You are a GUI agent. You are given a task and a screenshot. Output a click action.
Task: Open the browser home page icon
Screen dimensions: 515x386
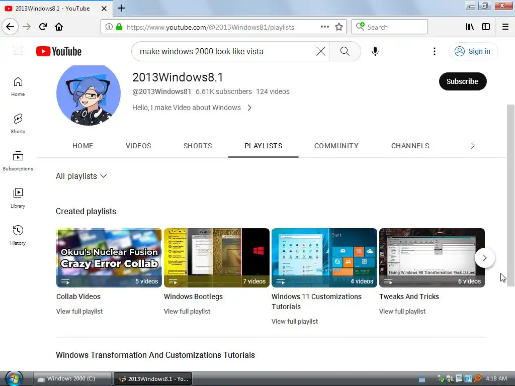(x=59, y=27)
